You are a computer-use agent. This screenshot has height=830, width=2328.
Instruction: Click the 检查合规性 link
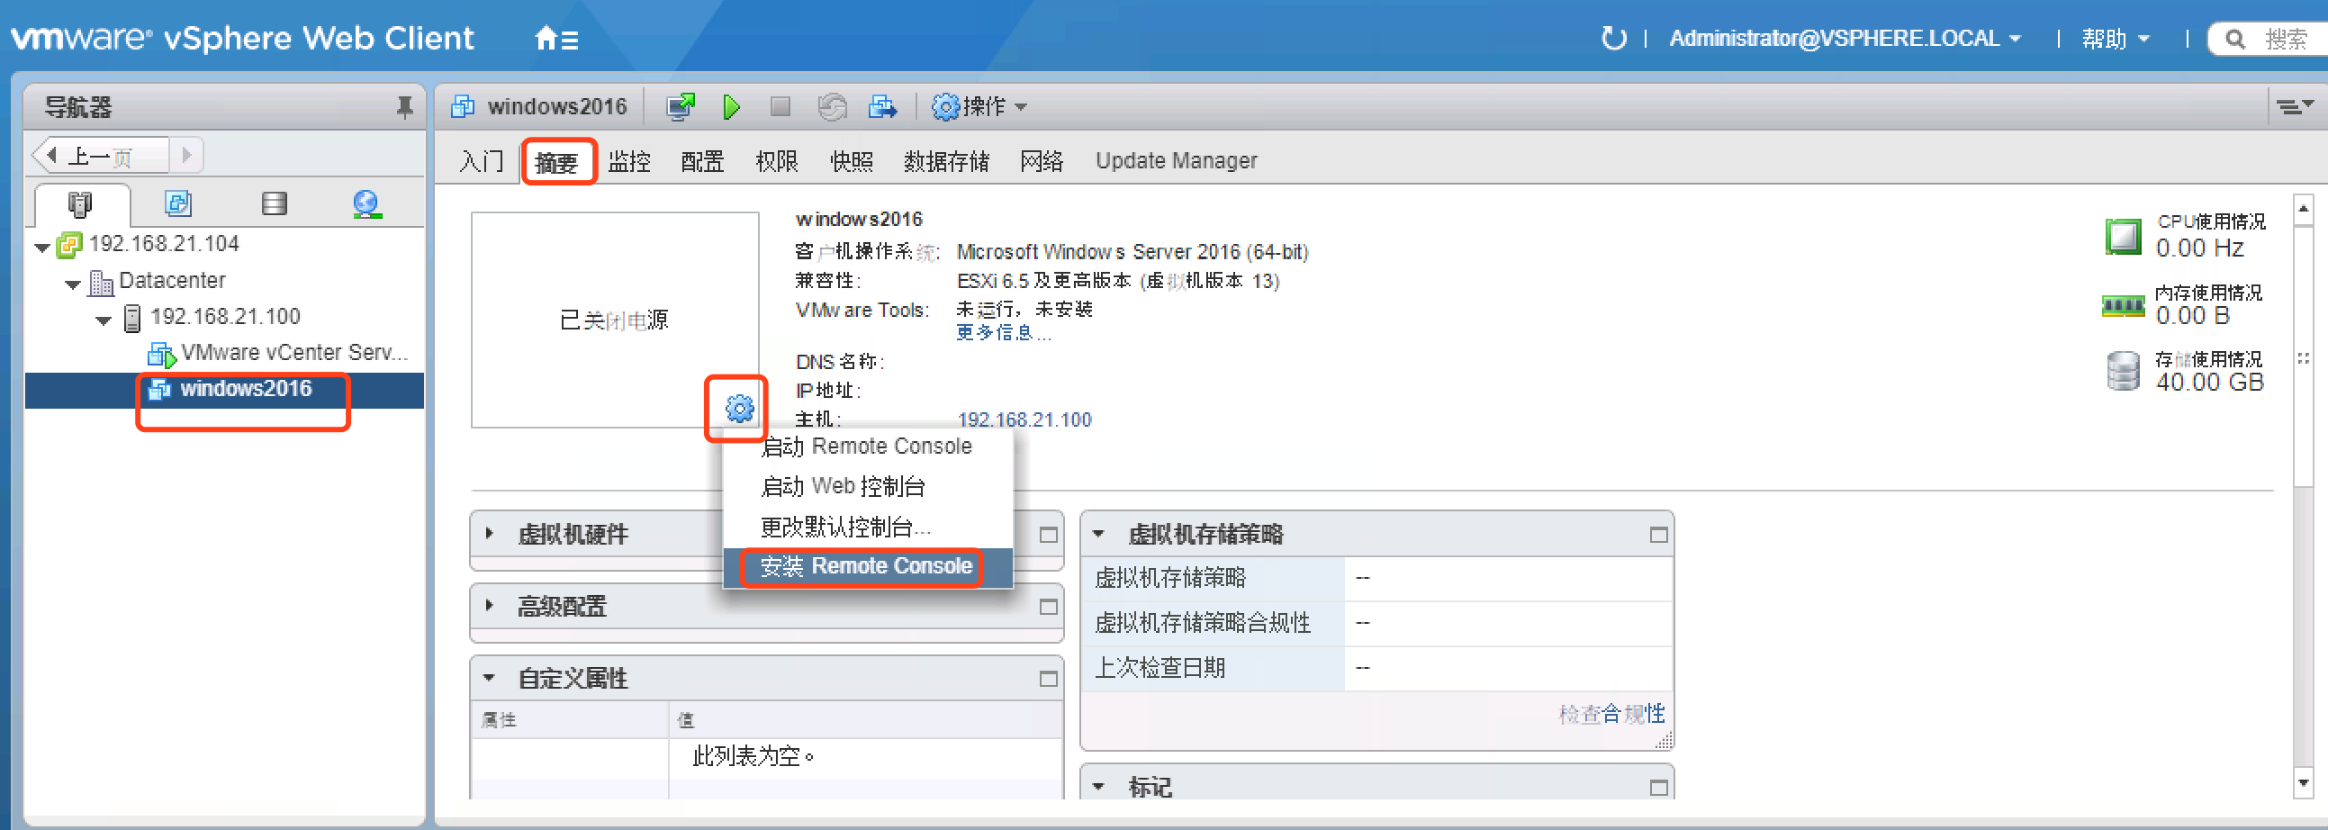coord(1611,714)
